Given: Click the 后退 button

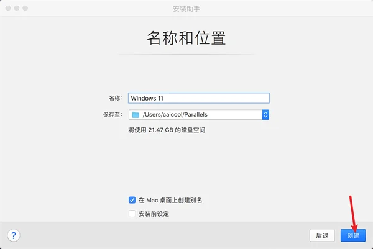Looking at the screenshot, I should pos(322,235).
